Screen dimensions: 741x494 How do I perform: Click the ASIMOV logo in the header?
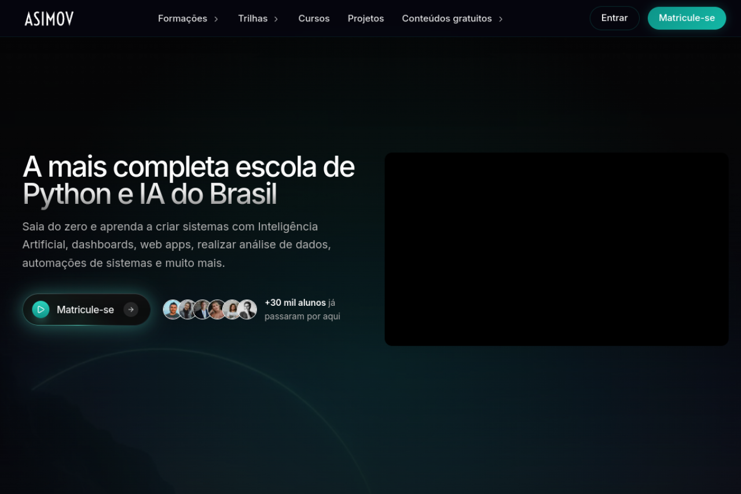point(49,19)
